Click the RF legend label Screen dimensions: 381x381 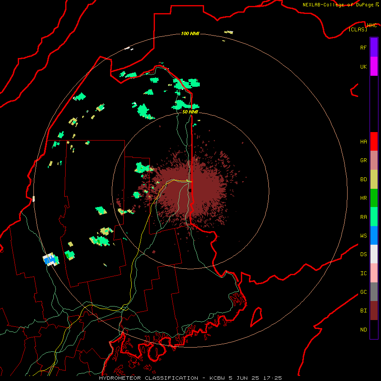click(x=363, y=47)
